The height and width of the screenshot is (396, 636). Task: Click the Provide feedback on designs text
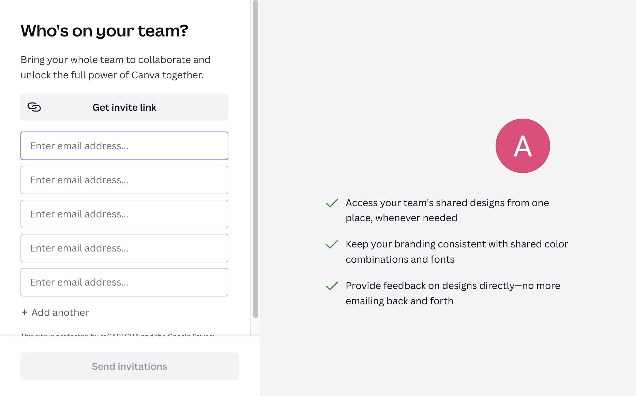click(x=453, y=293)
